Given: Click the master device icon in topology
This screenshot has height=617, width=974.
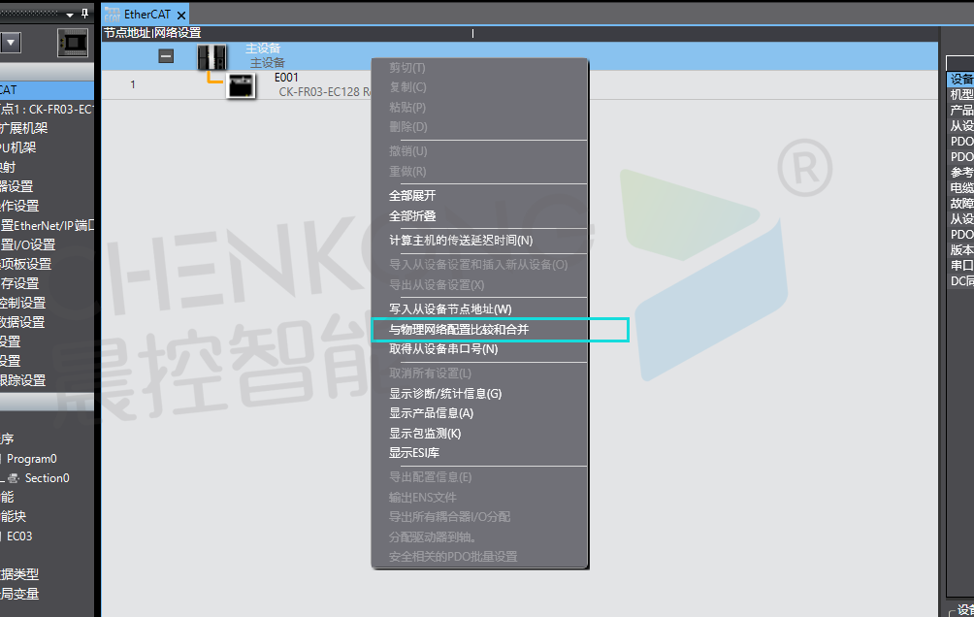Looking at the screenshot, I should click(211, 57).
